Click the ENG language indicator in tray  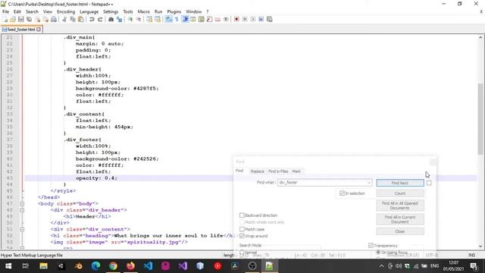(434, 266)
